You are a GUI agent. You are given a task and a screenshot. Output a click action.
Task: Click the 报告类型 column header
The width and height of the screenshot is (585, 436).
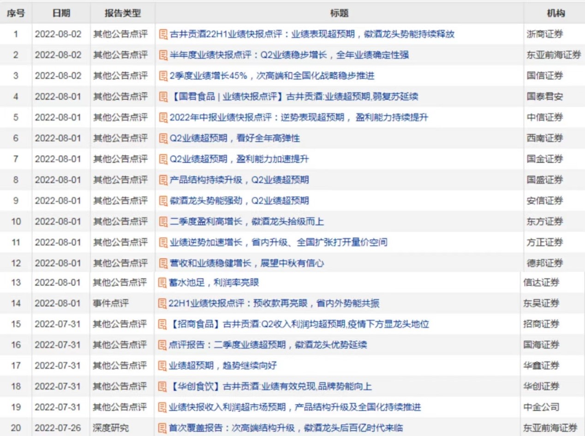(x=122, y=13)
